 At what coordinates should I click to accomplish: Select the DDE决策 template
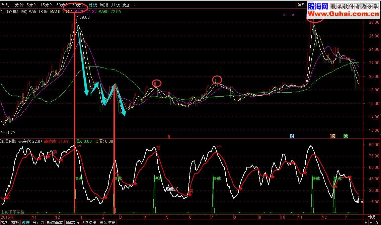73,223
